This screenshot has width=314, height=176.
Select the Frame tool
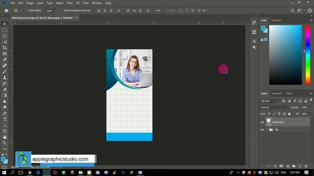click(4, 54)
